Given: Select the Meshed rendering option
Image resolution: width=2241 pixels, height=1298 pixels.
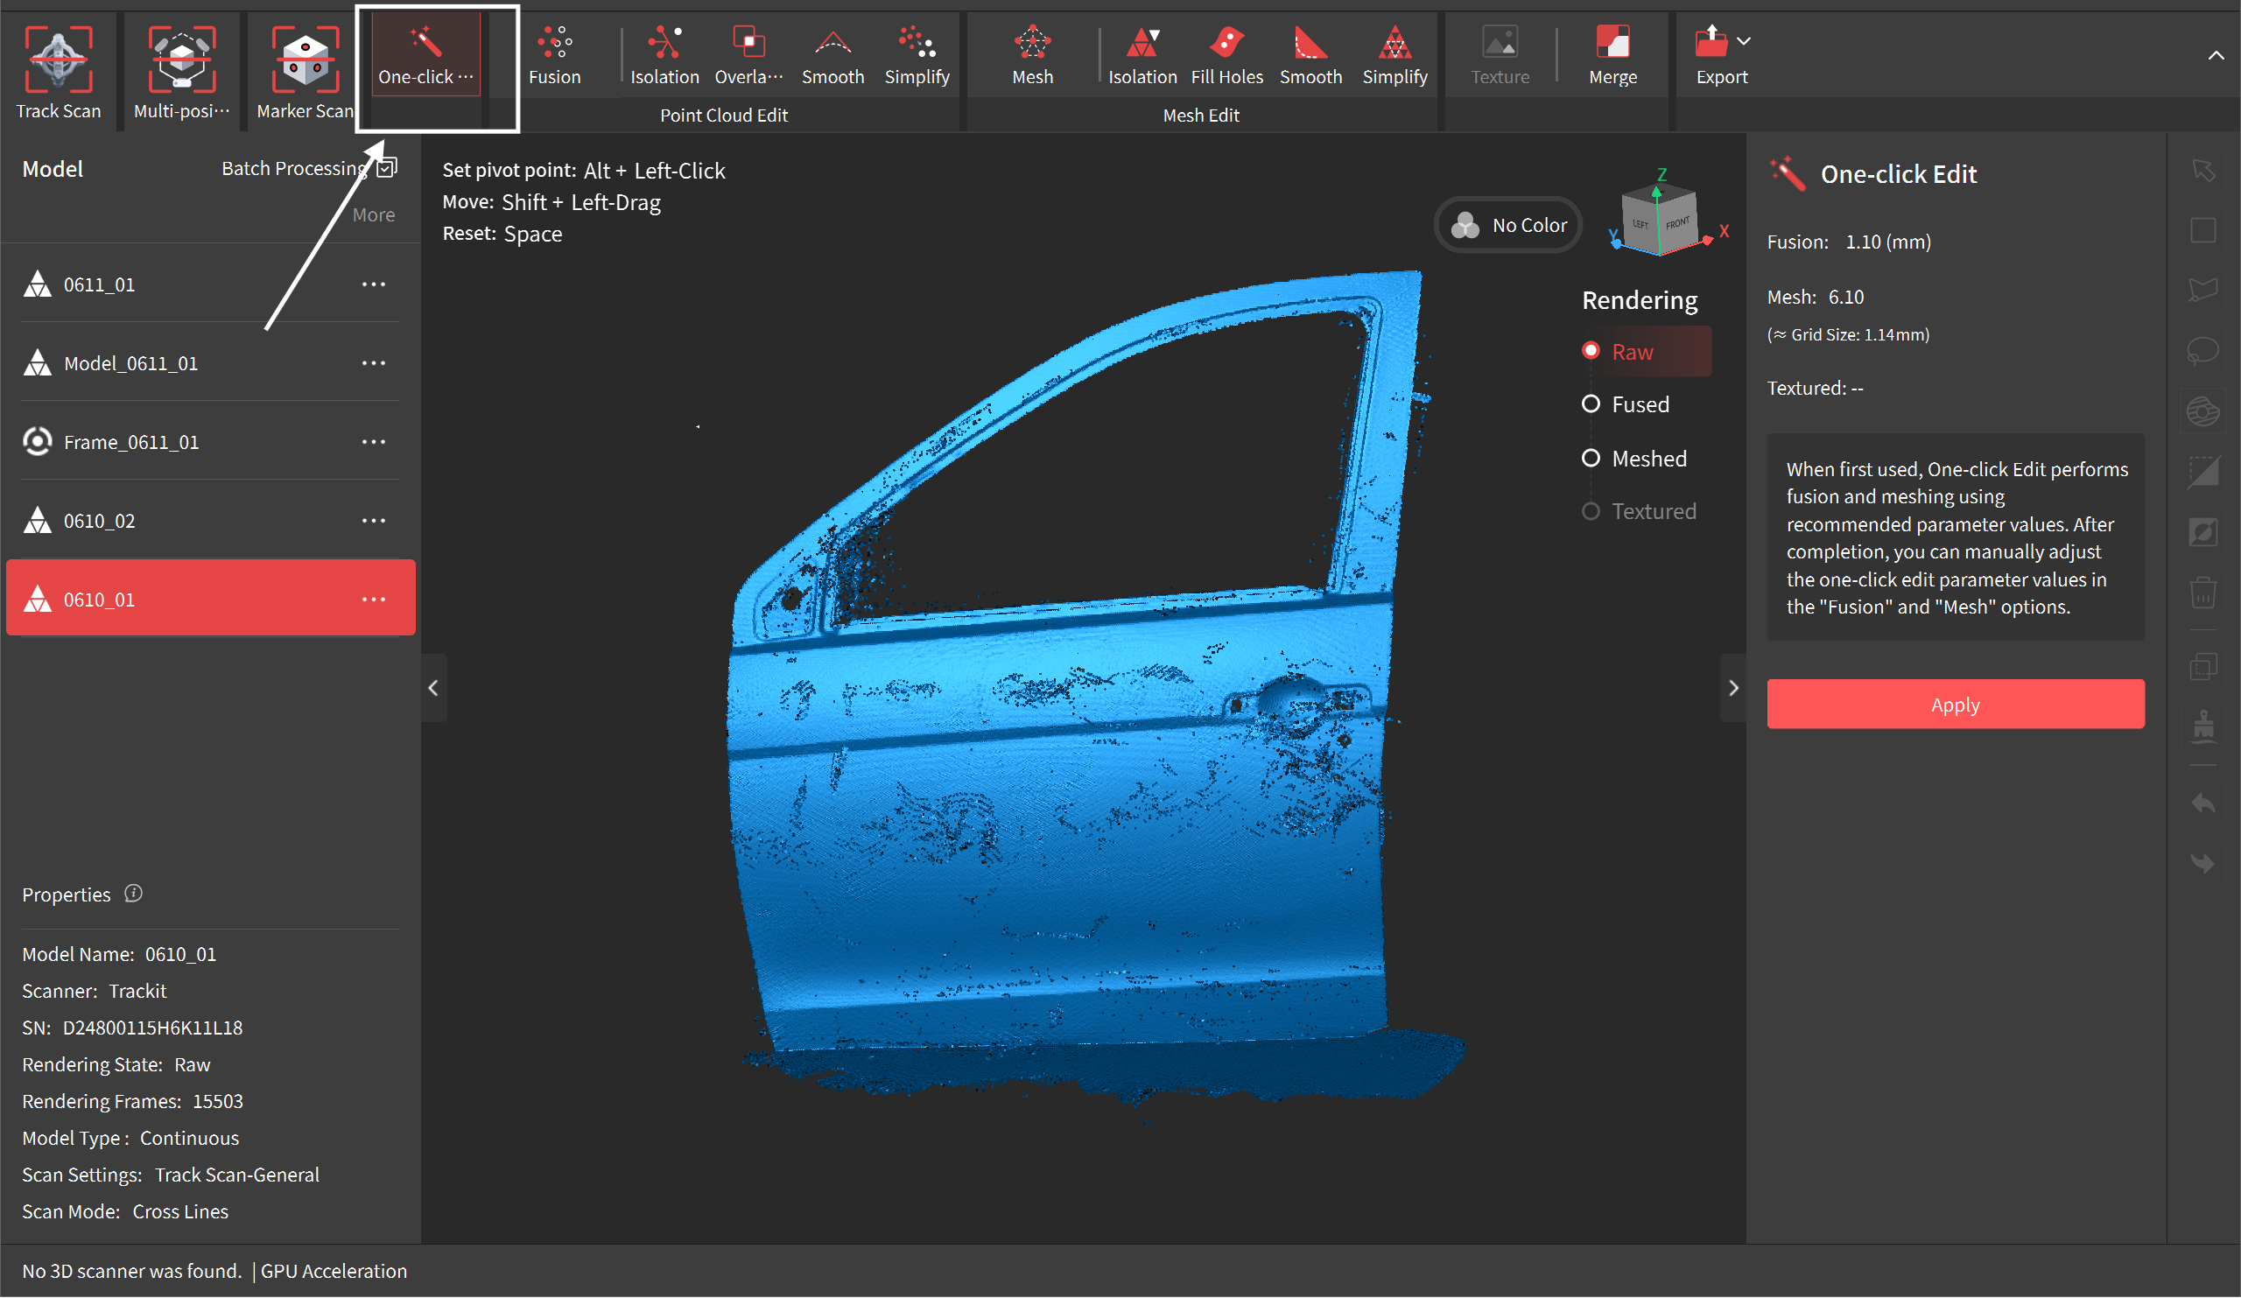Looking at the screenshot, I should click(x=1634, y=459).
